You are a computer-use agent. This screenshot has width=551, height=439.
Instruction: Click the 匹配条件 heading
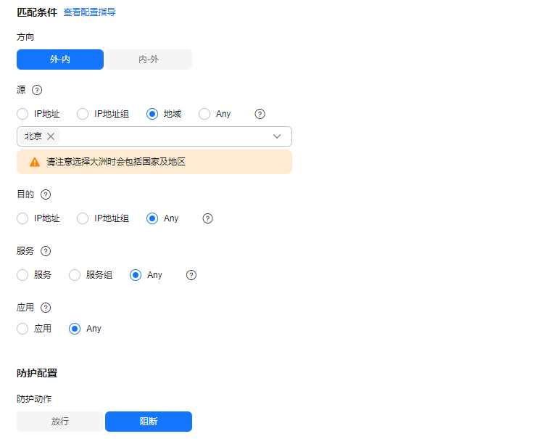[37, 12]
